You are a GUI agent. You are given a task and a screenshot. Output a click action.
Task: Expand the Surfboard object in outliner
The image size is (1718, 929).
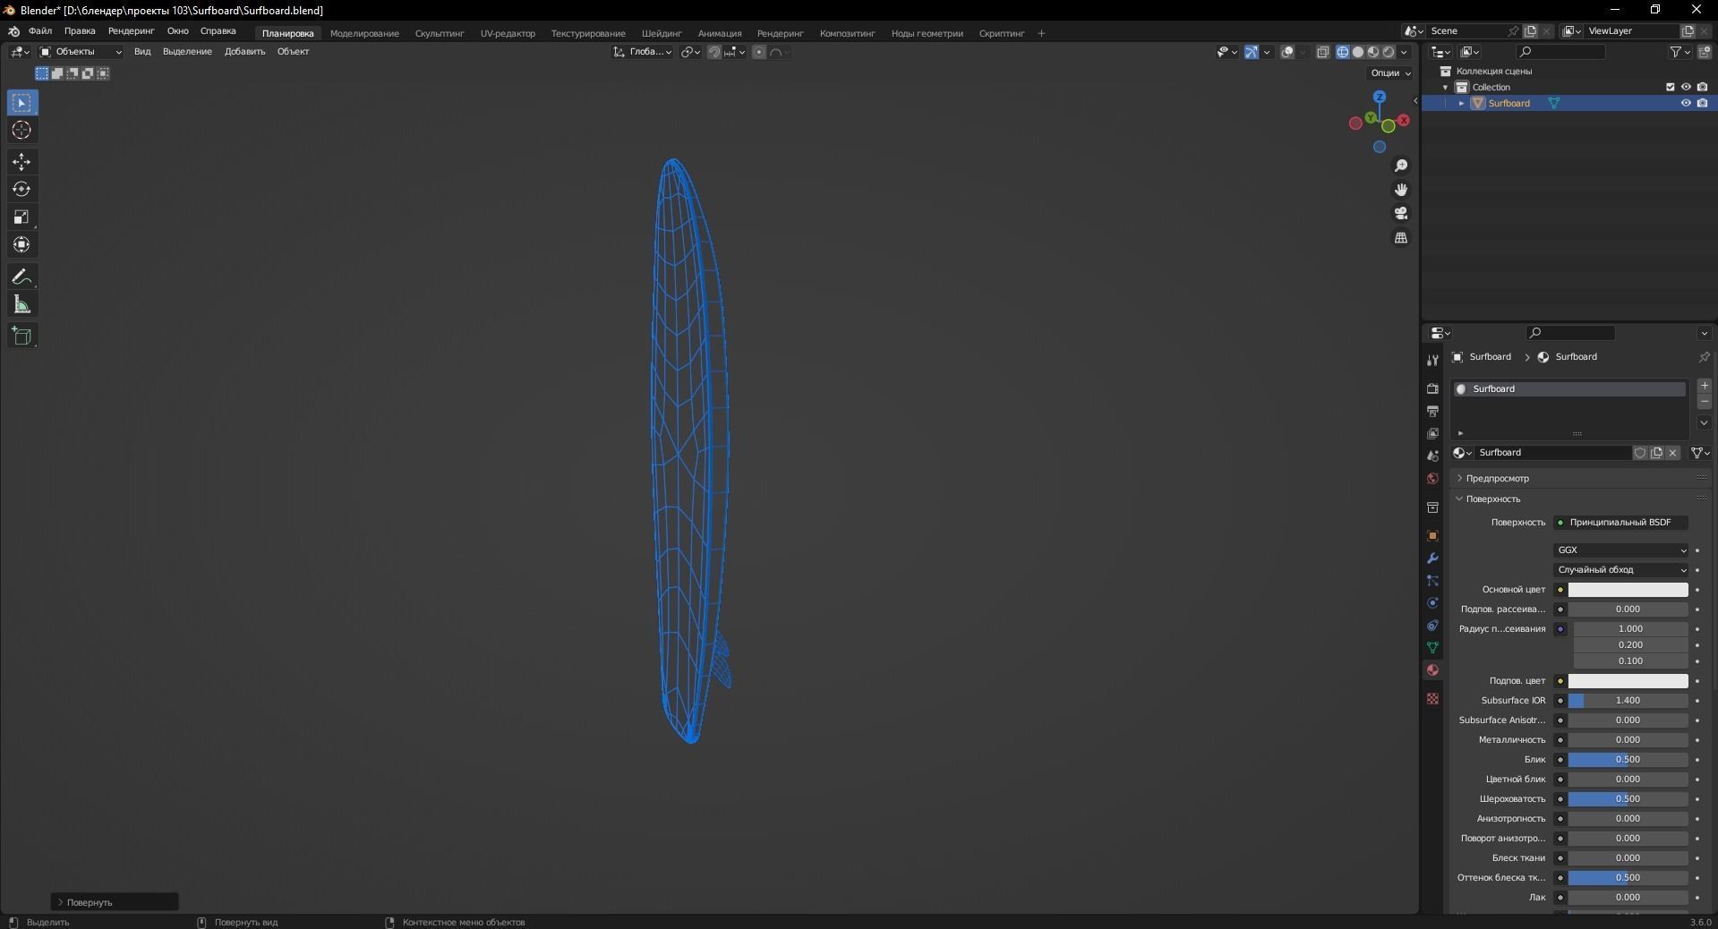[x=1461, y=103]
